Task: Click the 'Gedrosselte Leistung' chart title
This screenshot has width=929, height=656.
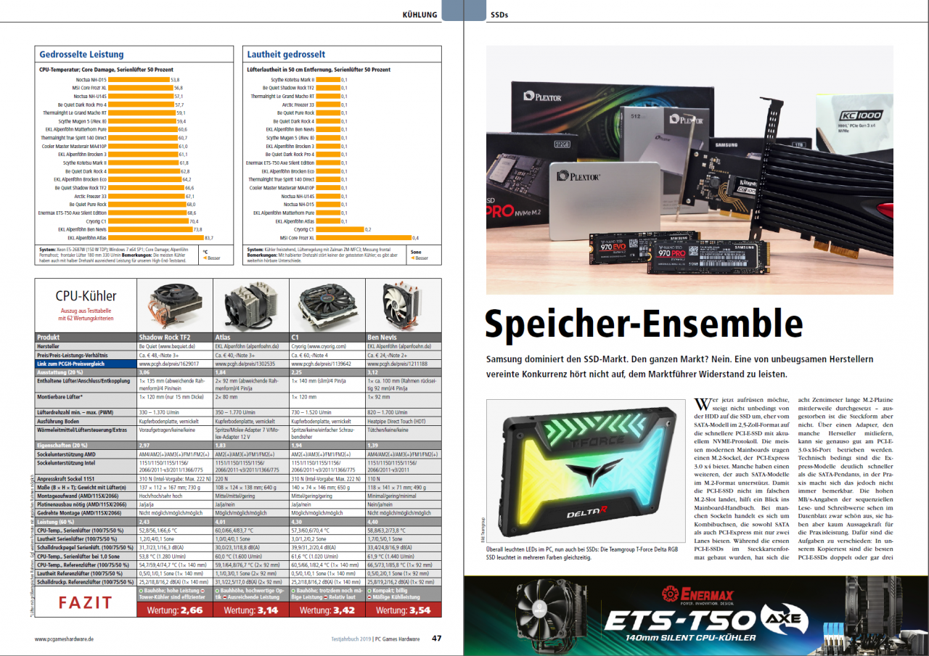Action: pos(81,54)
